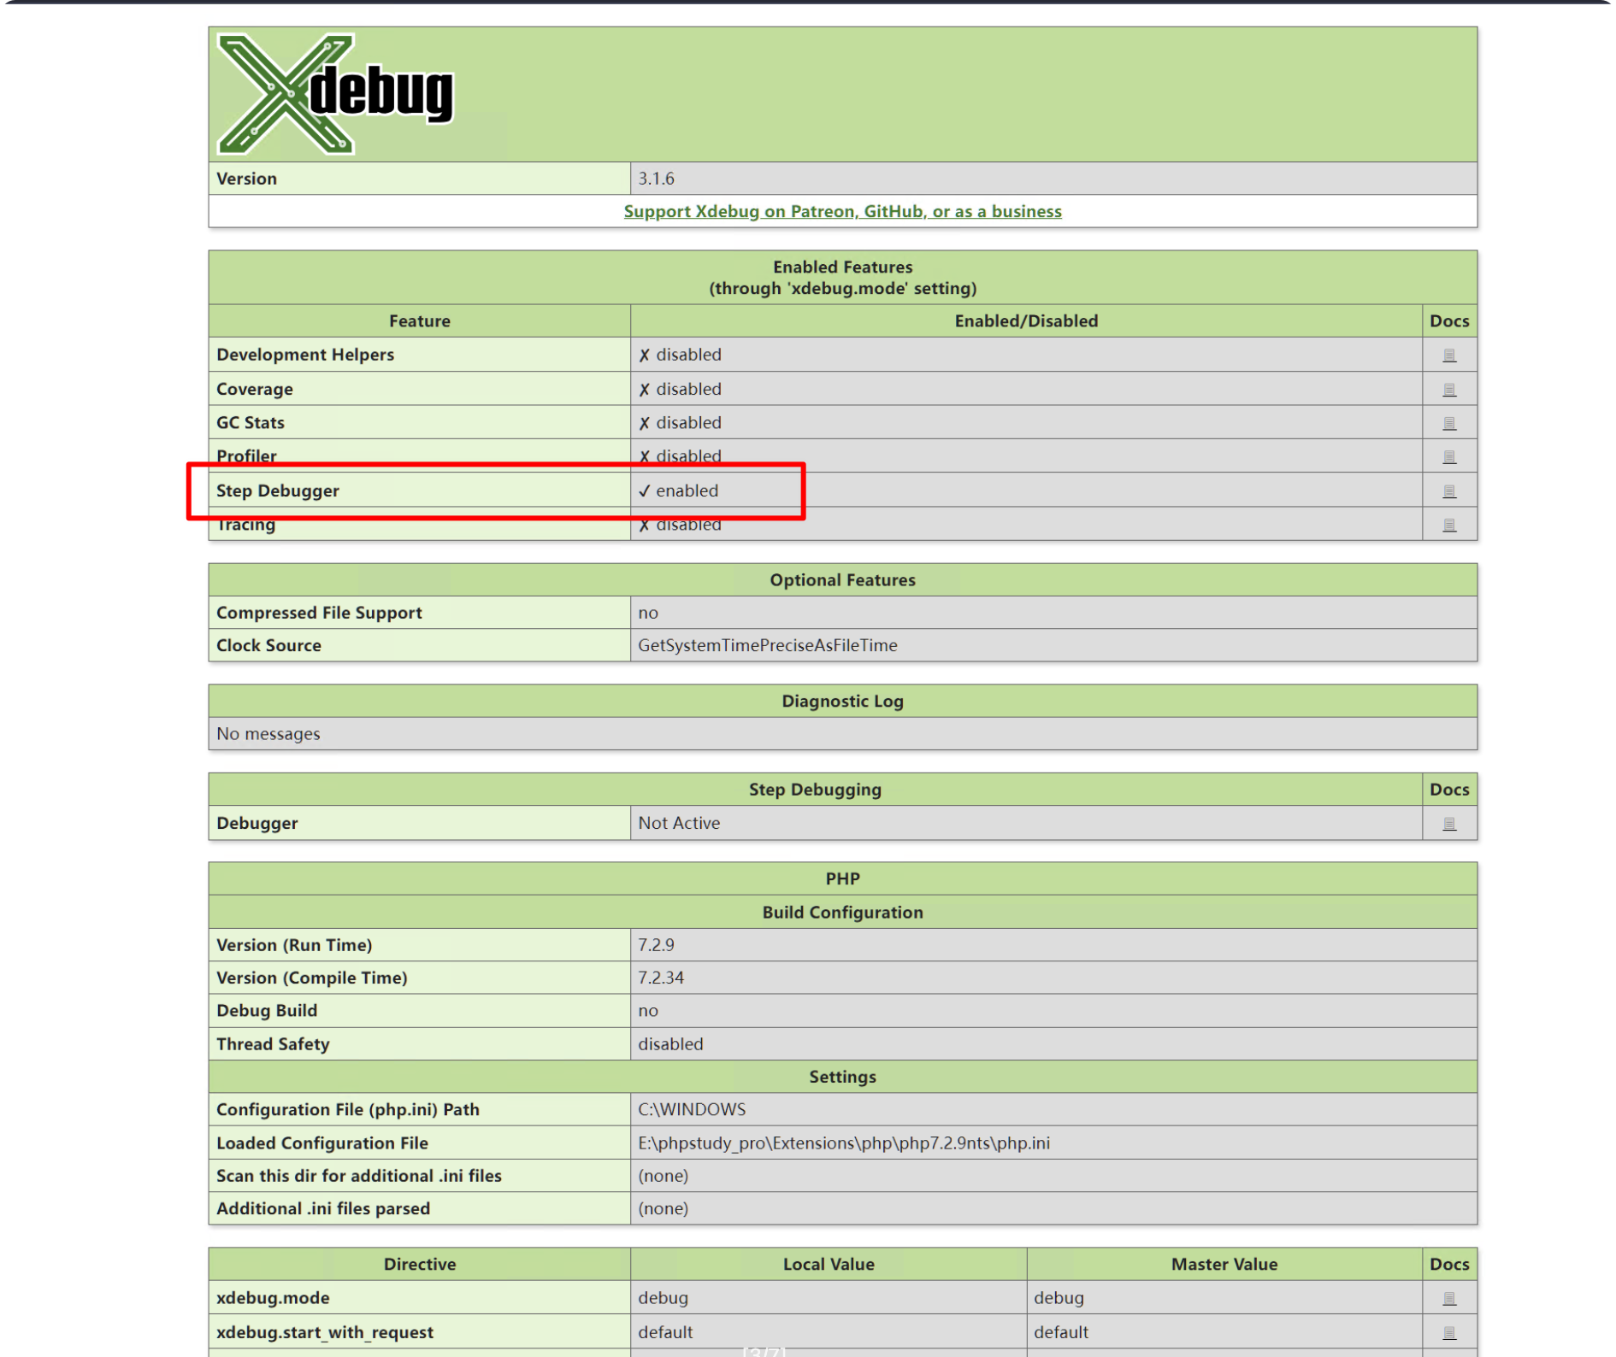
Task: Open docs icon for Profiler row
Action: 1448,456
